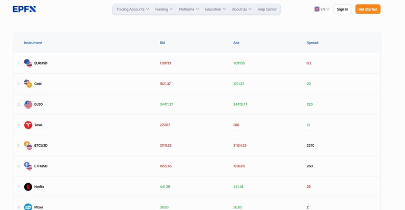Screen dimensions: 405x210
Task: Open the EN language selector
Action: pyautogui.click(x=322, y=9)
